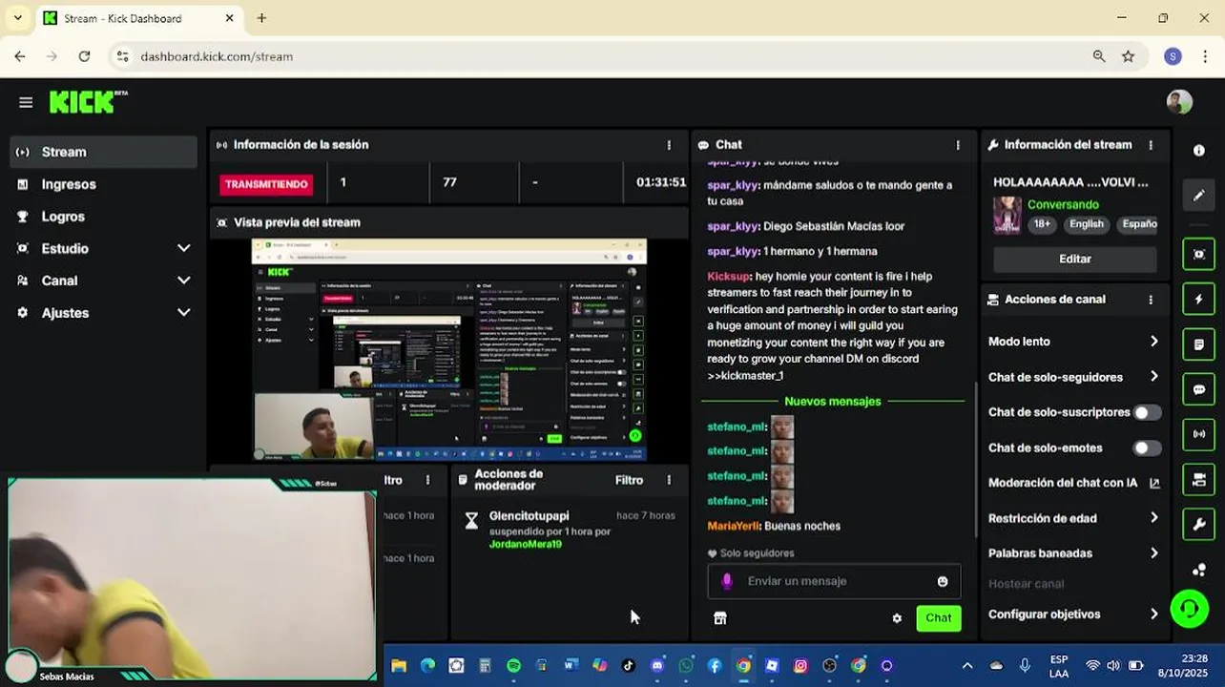Open a new browser tab
The height and width of the screenshot is (687, 1225).
(261, 18)
